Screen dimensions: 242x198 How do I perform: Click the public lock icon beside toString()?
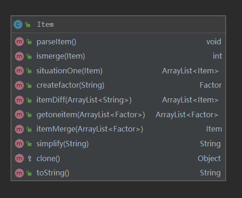tap(29, 173)
